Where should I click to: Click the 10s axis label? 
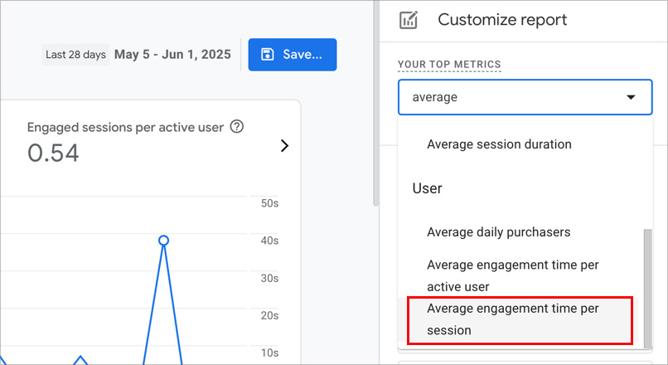269,353
